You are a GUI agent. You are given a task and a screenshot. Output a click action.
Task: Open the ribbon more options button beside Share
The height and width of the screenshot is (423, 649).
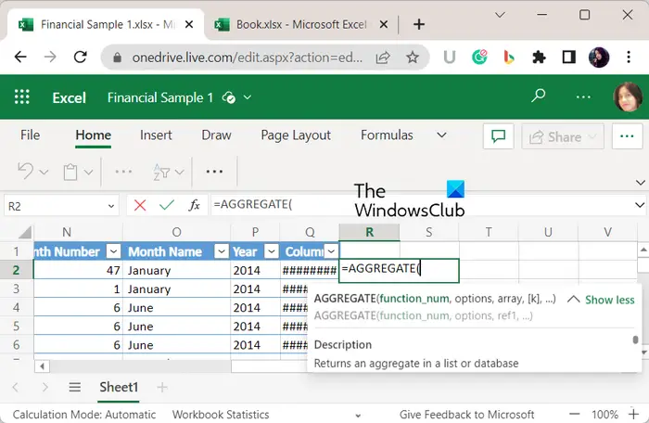(627, 136)
